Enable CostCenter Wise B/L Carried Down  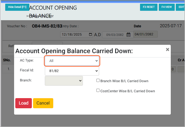tap(98, 91)
